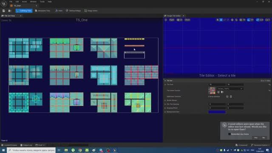
Task: Click the console command input field
Action: coord(68,145)
